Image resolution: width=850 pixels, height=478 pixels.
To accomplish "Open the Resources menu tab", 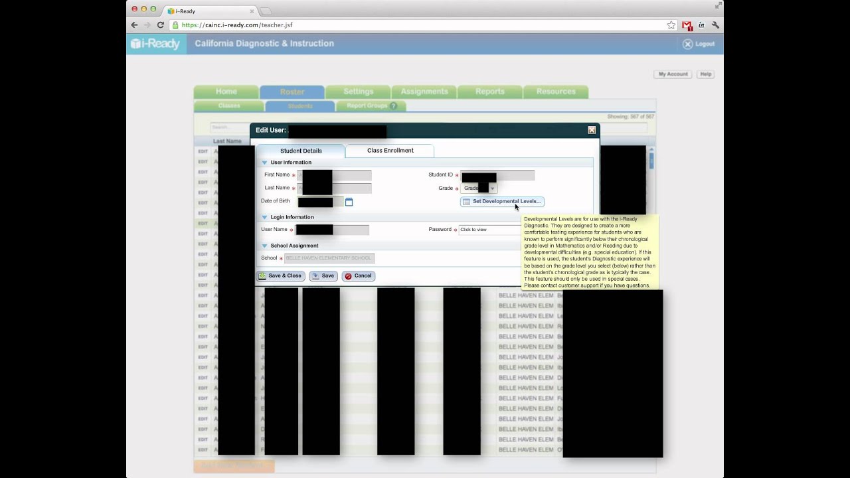I will (556, 92).
